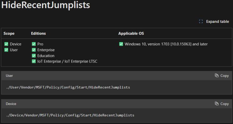Screen dimensions: 233x124
Task: Click the green checkmark beside Enterprise edition
Action: pos(34,50)
